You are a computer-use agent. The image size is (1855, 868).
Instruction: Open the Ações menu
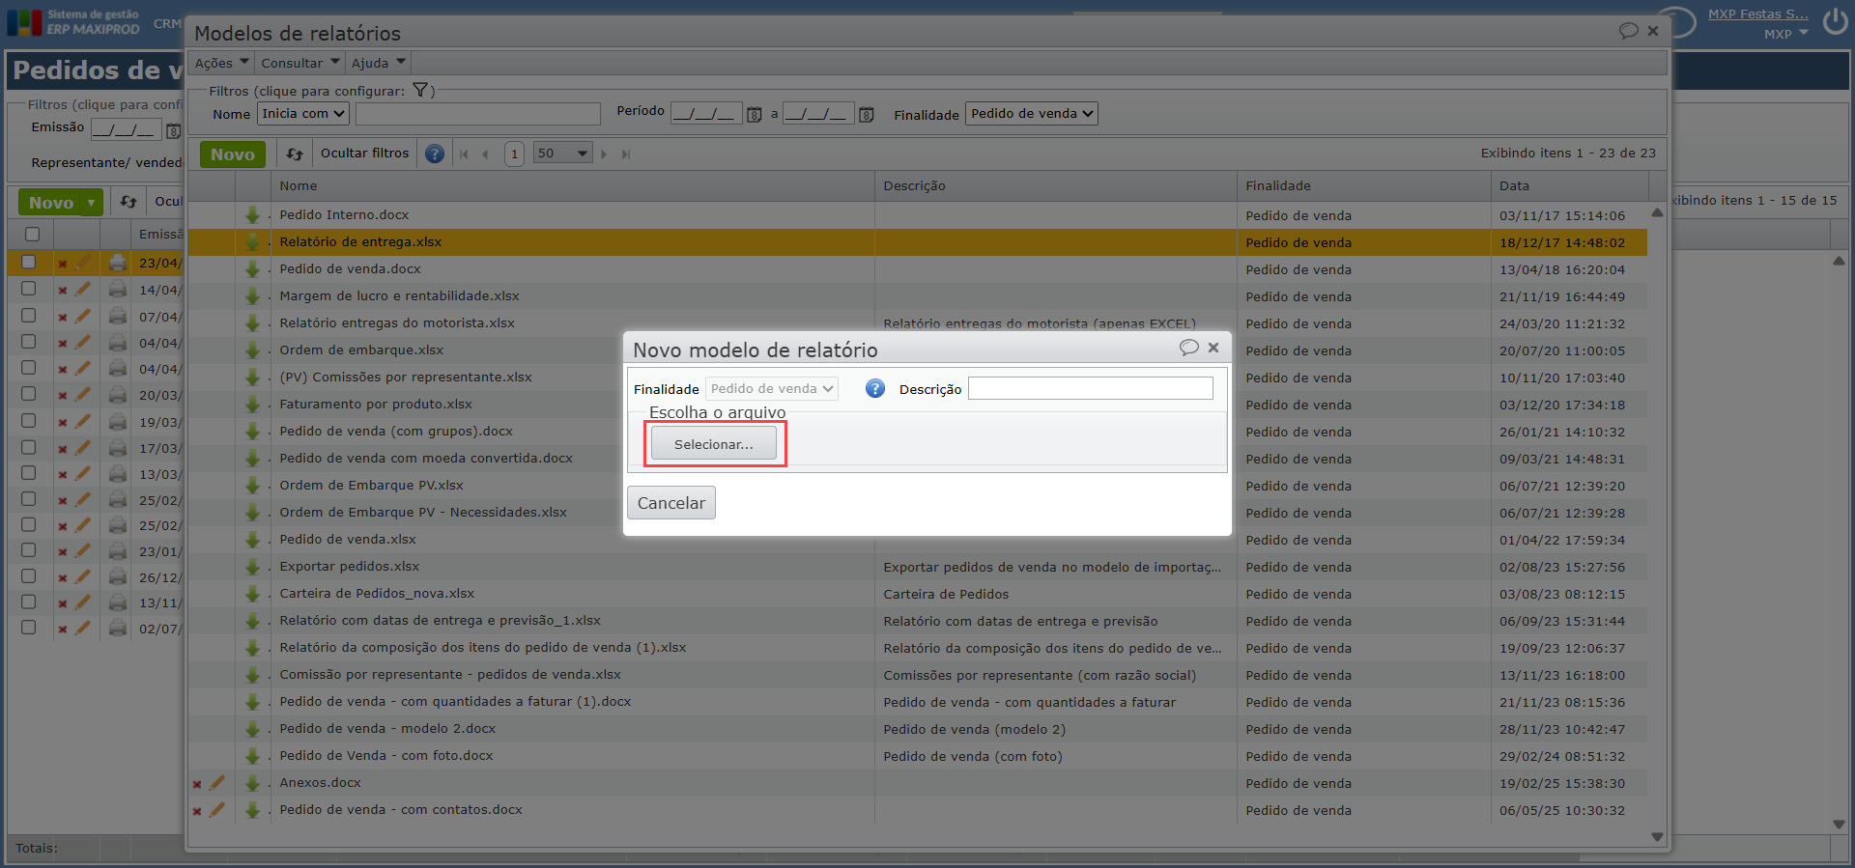221,63
